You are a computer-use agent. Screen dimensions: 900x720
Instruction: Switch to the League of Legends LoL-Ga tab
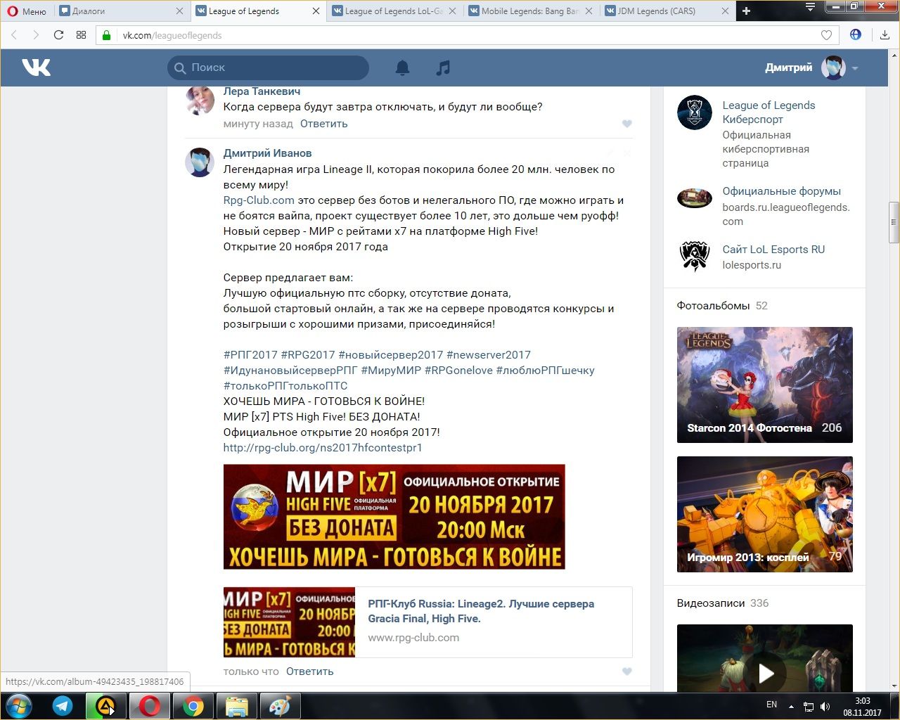click(394, 11)
